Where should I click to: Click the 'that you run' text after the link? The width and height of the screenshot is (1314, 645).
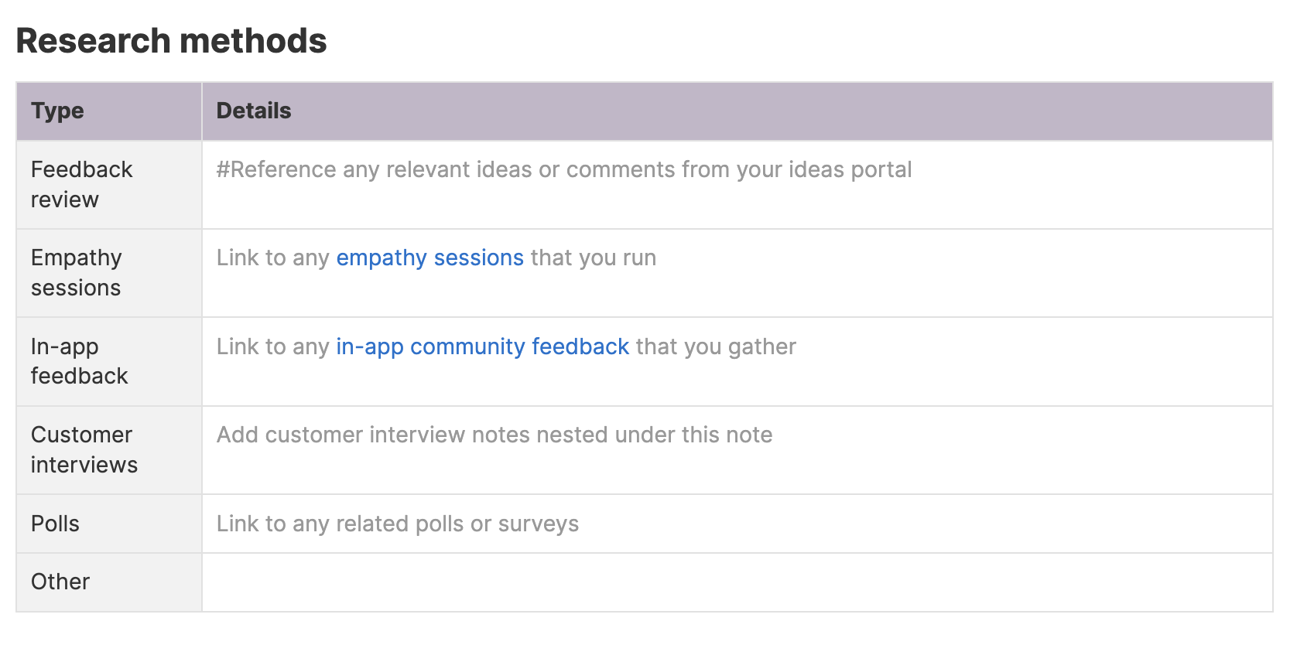pos(593,258)
